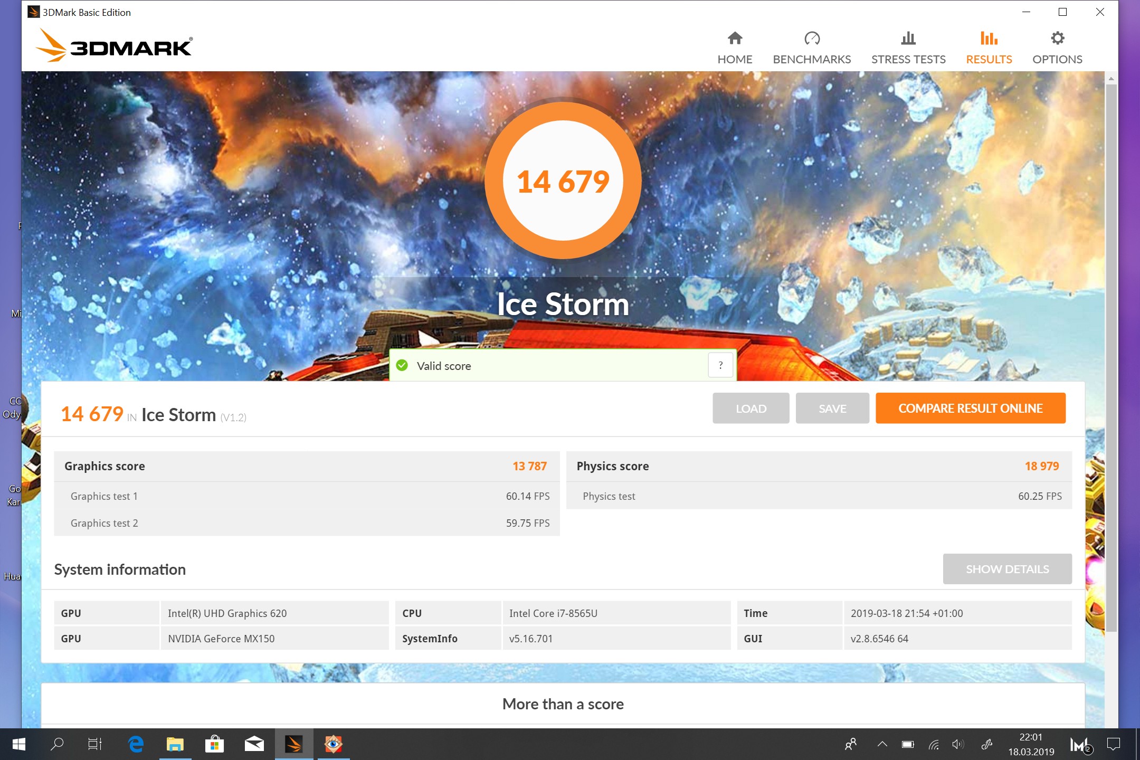
Task: Open Windows search from taskbar
Action: [x=56, y=744]
